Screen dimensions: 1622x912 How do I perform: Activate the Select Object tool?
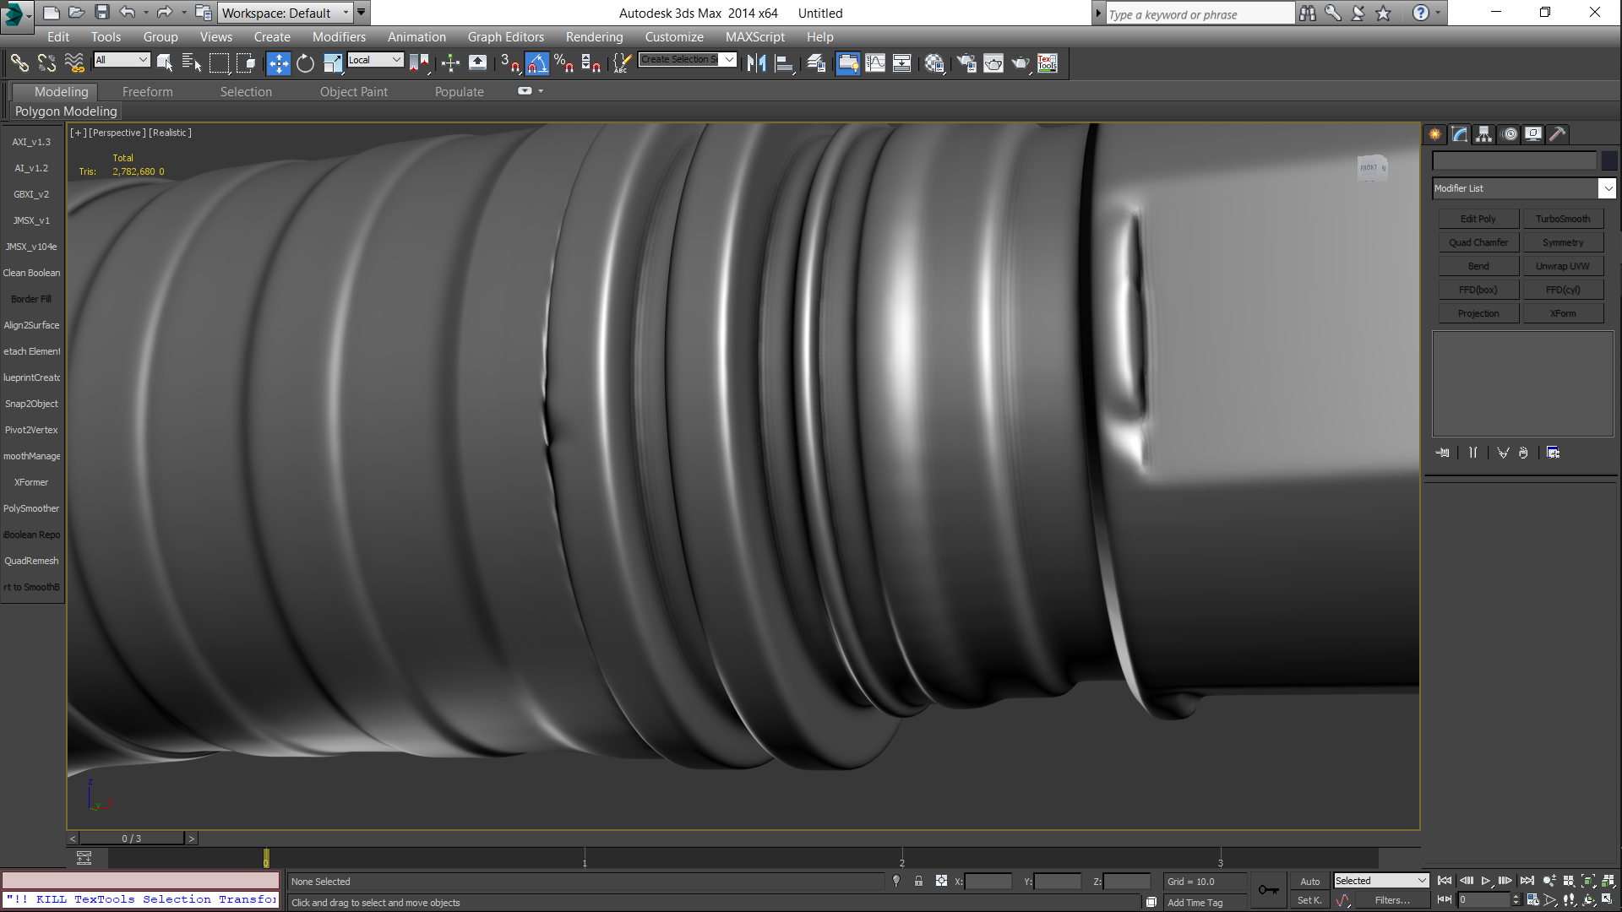coord(165,63)
